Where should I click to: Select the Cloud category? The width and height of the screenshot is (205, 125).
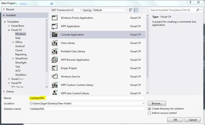tap(19, 50)
